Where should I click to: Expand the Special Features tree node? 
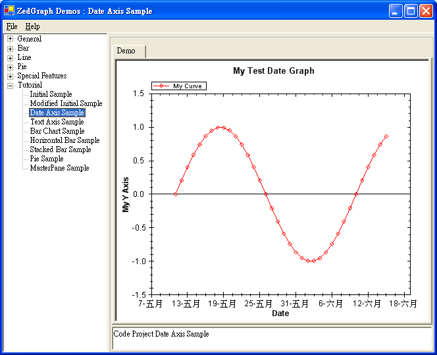tap(10, 76)
